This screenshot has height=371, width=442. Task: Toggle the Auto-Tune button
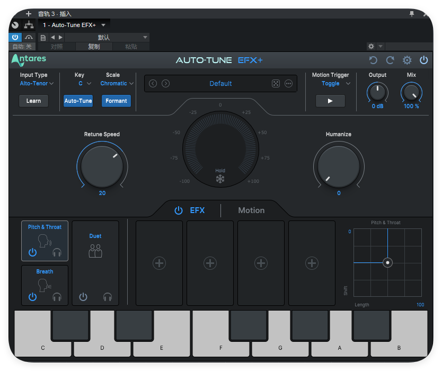(x=78, y=101)
